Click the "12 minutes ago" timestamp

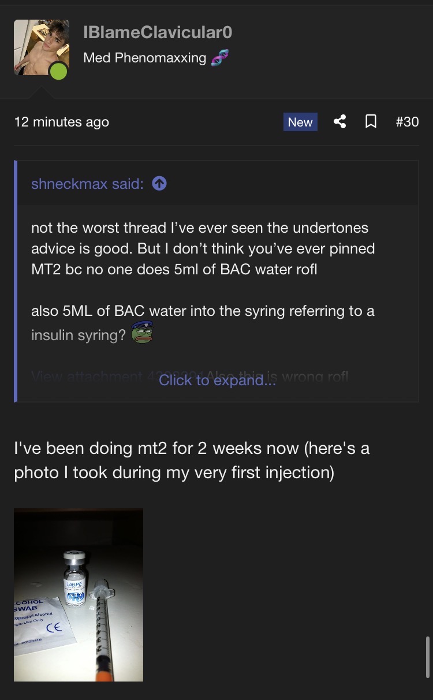(62, 122)
